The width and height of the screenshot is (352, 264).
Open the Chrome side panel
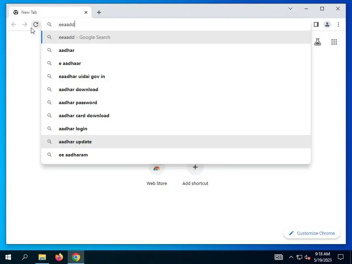pos(316,24)
